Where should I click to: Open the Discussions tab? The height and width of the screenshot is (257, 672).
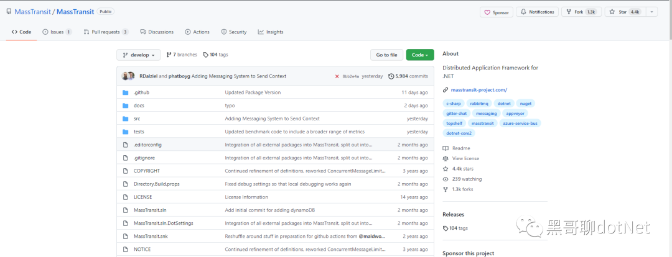tap(157, 32)
